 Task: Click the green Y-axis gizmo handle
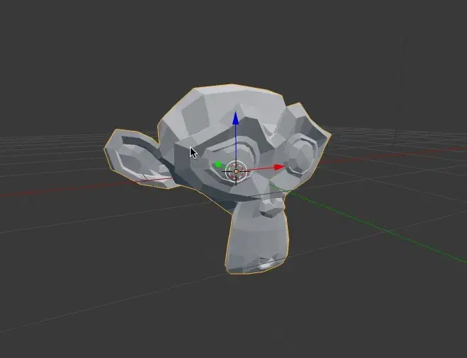218,164
